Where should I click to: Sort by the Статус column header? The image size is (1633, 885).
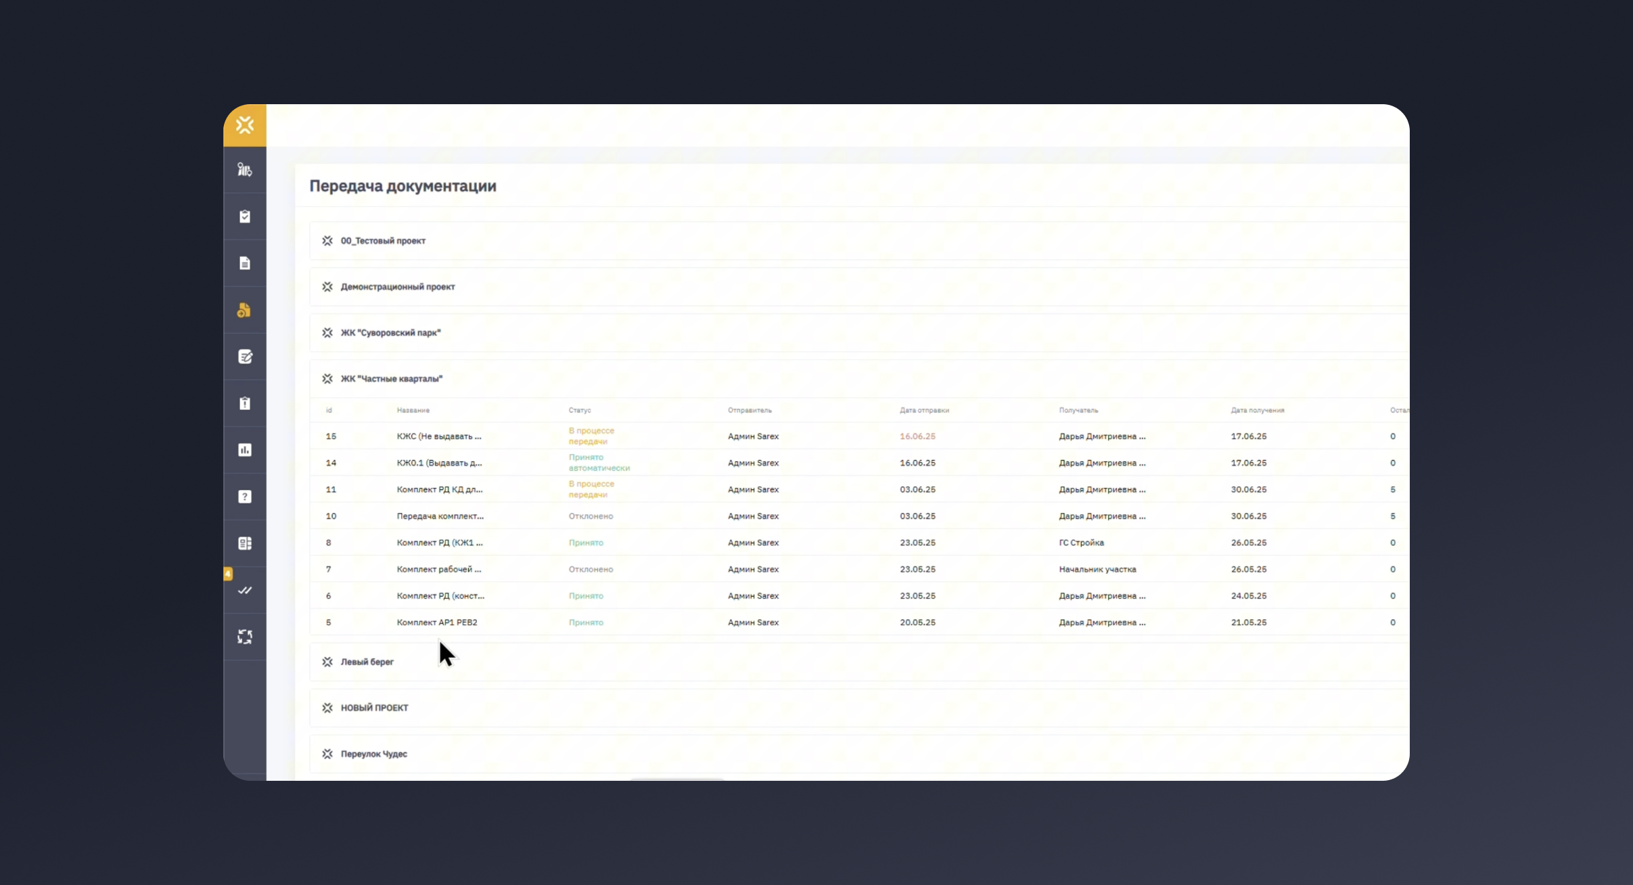click(x=580, y=410)
